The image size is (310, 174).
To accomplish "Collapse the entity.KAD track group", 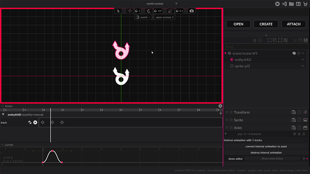I will click(x=3, y=114).
